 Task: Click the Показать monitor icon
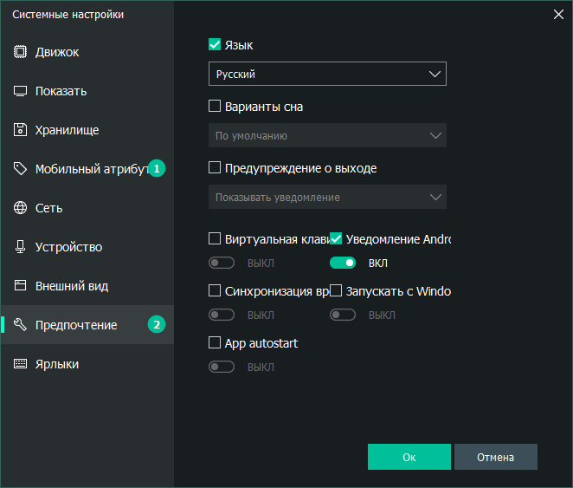tap(21, 91)
